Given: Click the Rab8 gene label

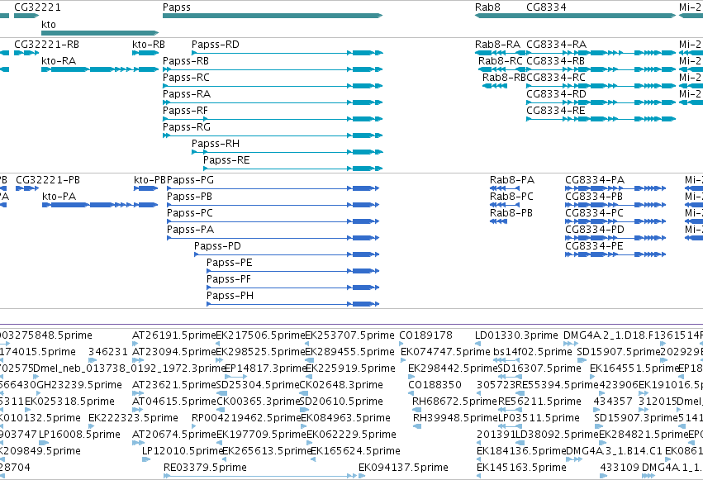Looking at the screenshot, I should pos(487,7).
